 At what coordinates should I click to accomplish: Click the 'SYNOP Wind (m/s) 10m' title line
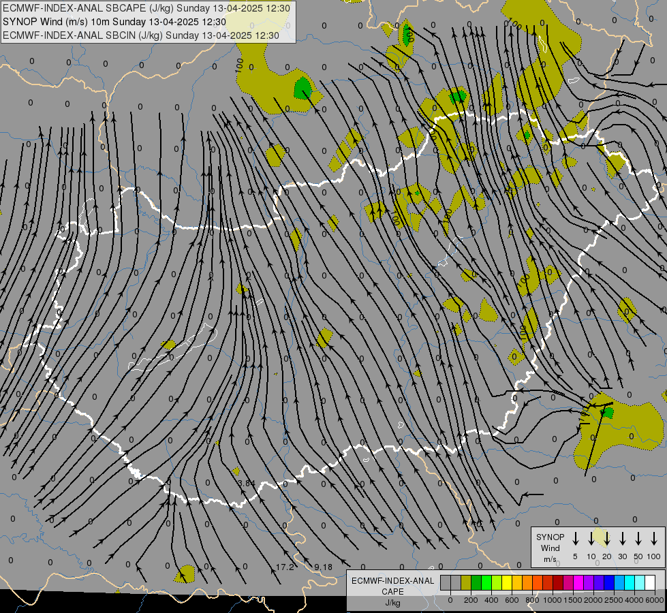pyautogui.click(x=114, y=22)
